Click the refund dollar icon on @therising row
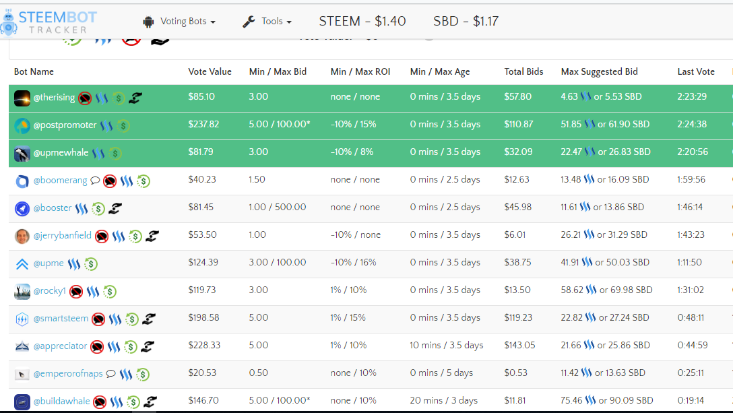This screenshot has height=413, width=733. click(119, 98)
